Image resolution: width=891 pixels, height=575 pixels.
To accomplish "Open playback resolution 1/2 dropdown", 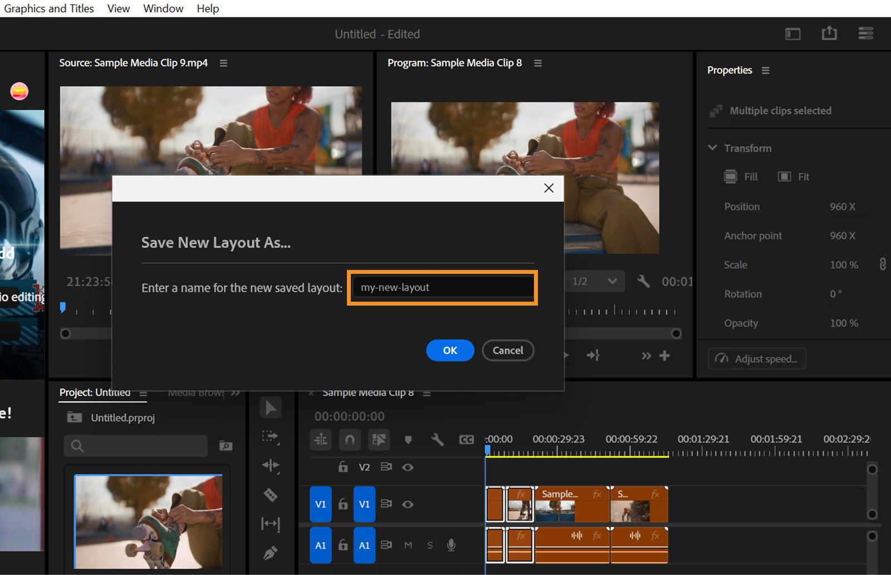I will [x=595, y=281].
